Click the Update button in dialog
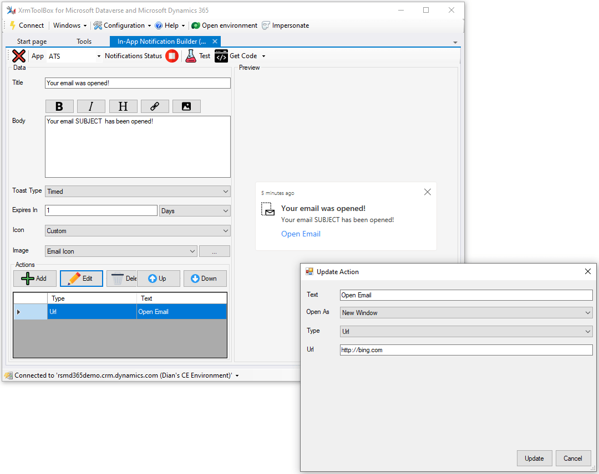 click(x=535, y=458)
